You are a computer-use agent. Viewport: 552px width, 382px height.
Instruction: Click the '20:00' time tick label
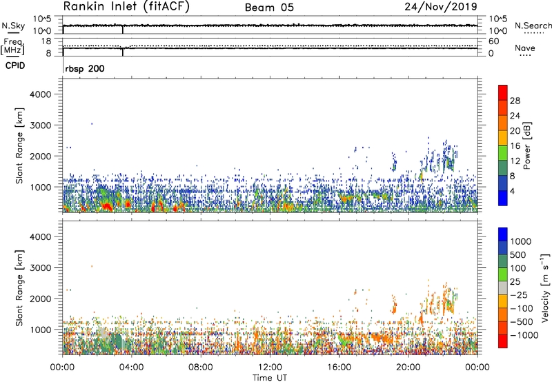coord(408,368)
